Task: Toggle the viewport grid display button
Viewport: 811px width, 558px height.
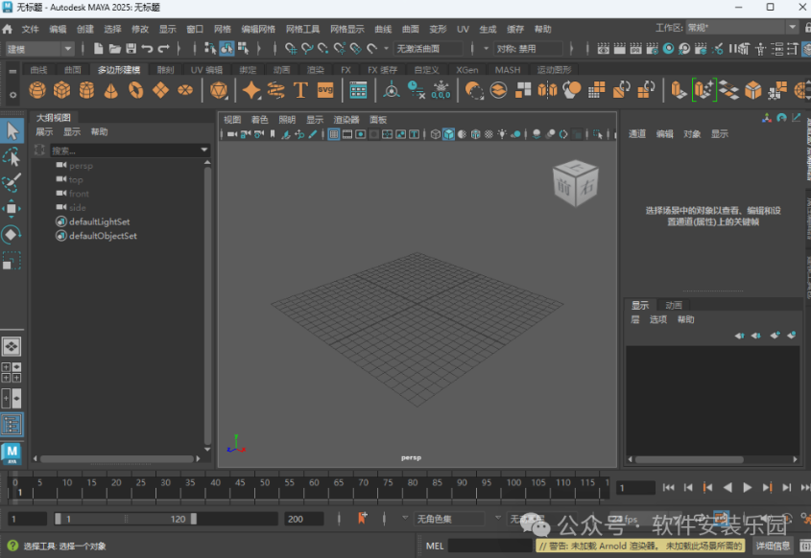Action: click(334, 134)
